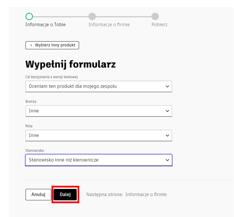Click the chevron arrow of the Stanowisko dropdown
Screen dimensions: 234x217
pos(167,160)
